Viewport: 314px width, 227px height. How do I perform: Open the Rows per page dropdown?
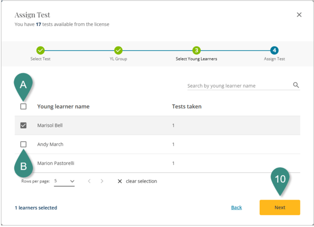tap(65, 181)
